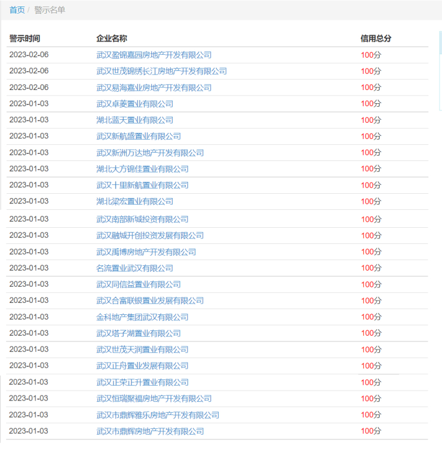Open 名流置业武汉有限公司 link
Viewport: 442px width, 452px height.
tap(134, 268)
